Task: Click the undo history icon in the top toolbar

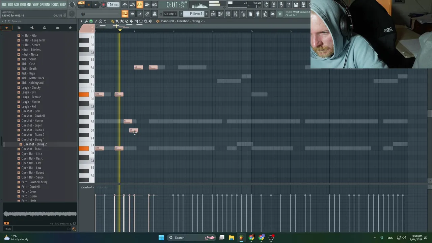Action: tap(266, 5)
